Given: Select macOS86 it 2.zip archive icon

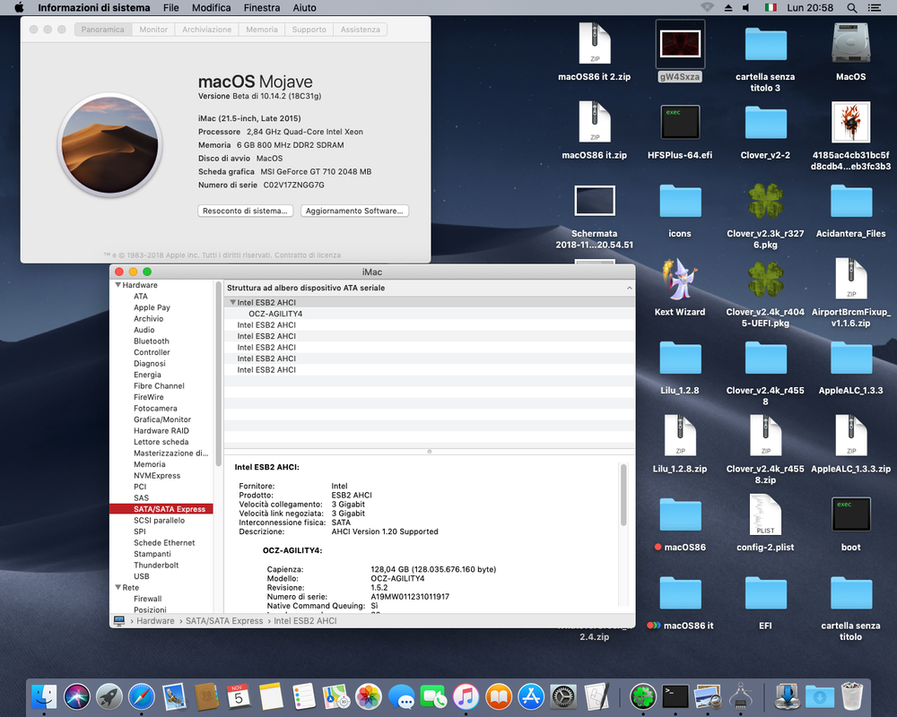Looking at the screenshot, I should [x=595, y=43].
